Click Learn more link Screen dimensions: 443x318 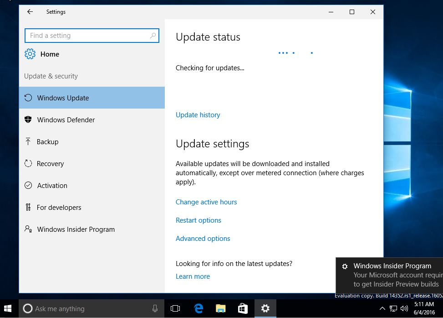[x=193, y=276]
